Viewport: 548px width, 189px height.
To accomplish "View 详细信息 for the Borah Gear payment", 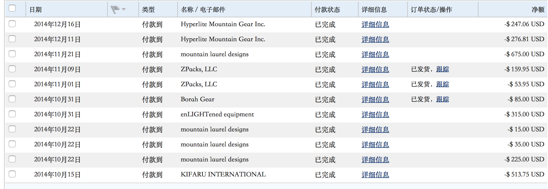I will pyautogui.click(x=375, y=100).
